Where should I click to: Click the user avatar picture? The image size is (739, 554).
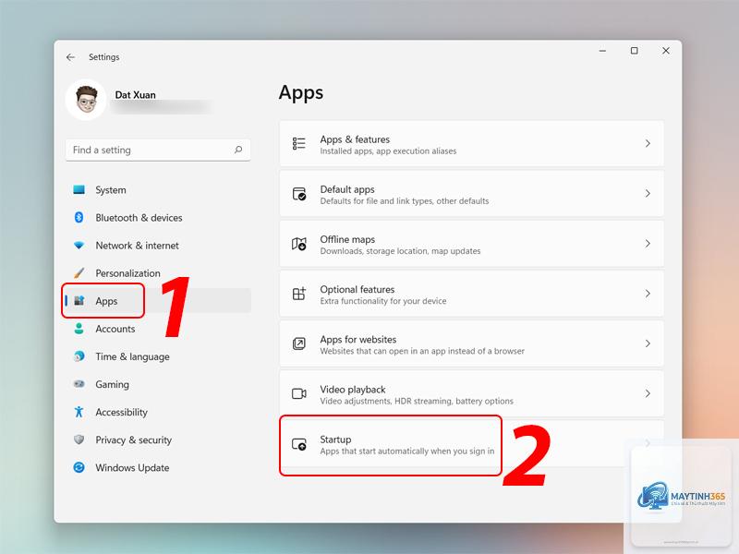(x=86, y=100)
